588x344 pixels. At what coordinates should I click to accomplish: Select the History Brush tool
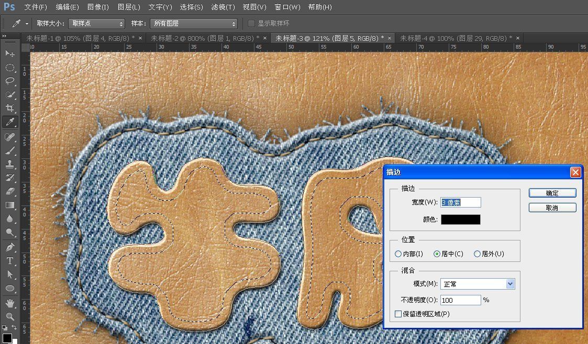(x=10, y=177)
